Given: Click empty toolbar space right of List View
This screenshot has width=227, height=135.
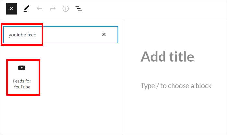Looking at the screenshot, I should coord(146,9).
